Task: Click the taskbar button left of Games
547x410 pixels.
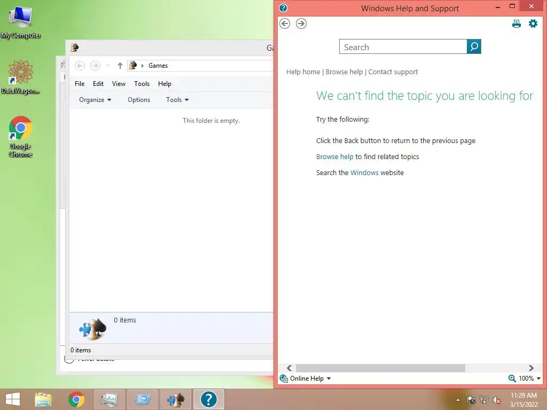Action: tap(142, 399)
